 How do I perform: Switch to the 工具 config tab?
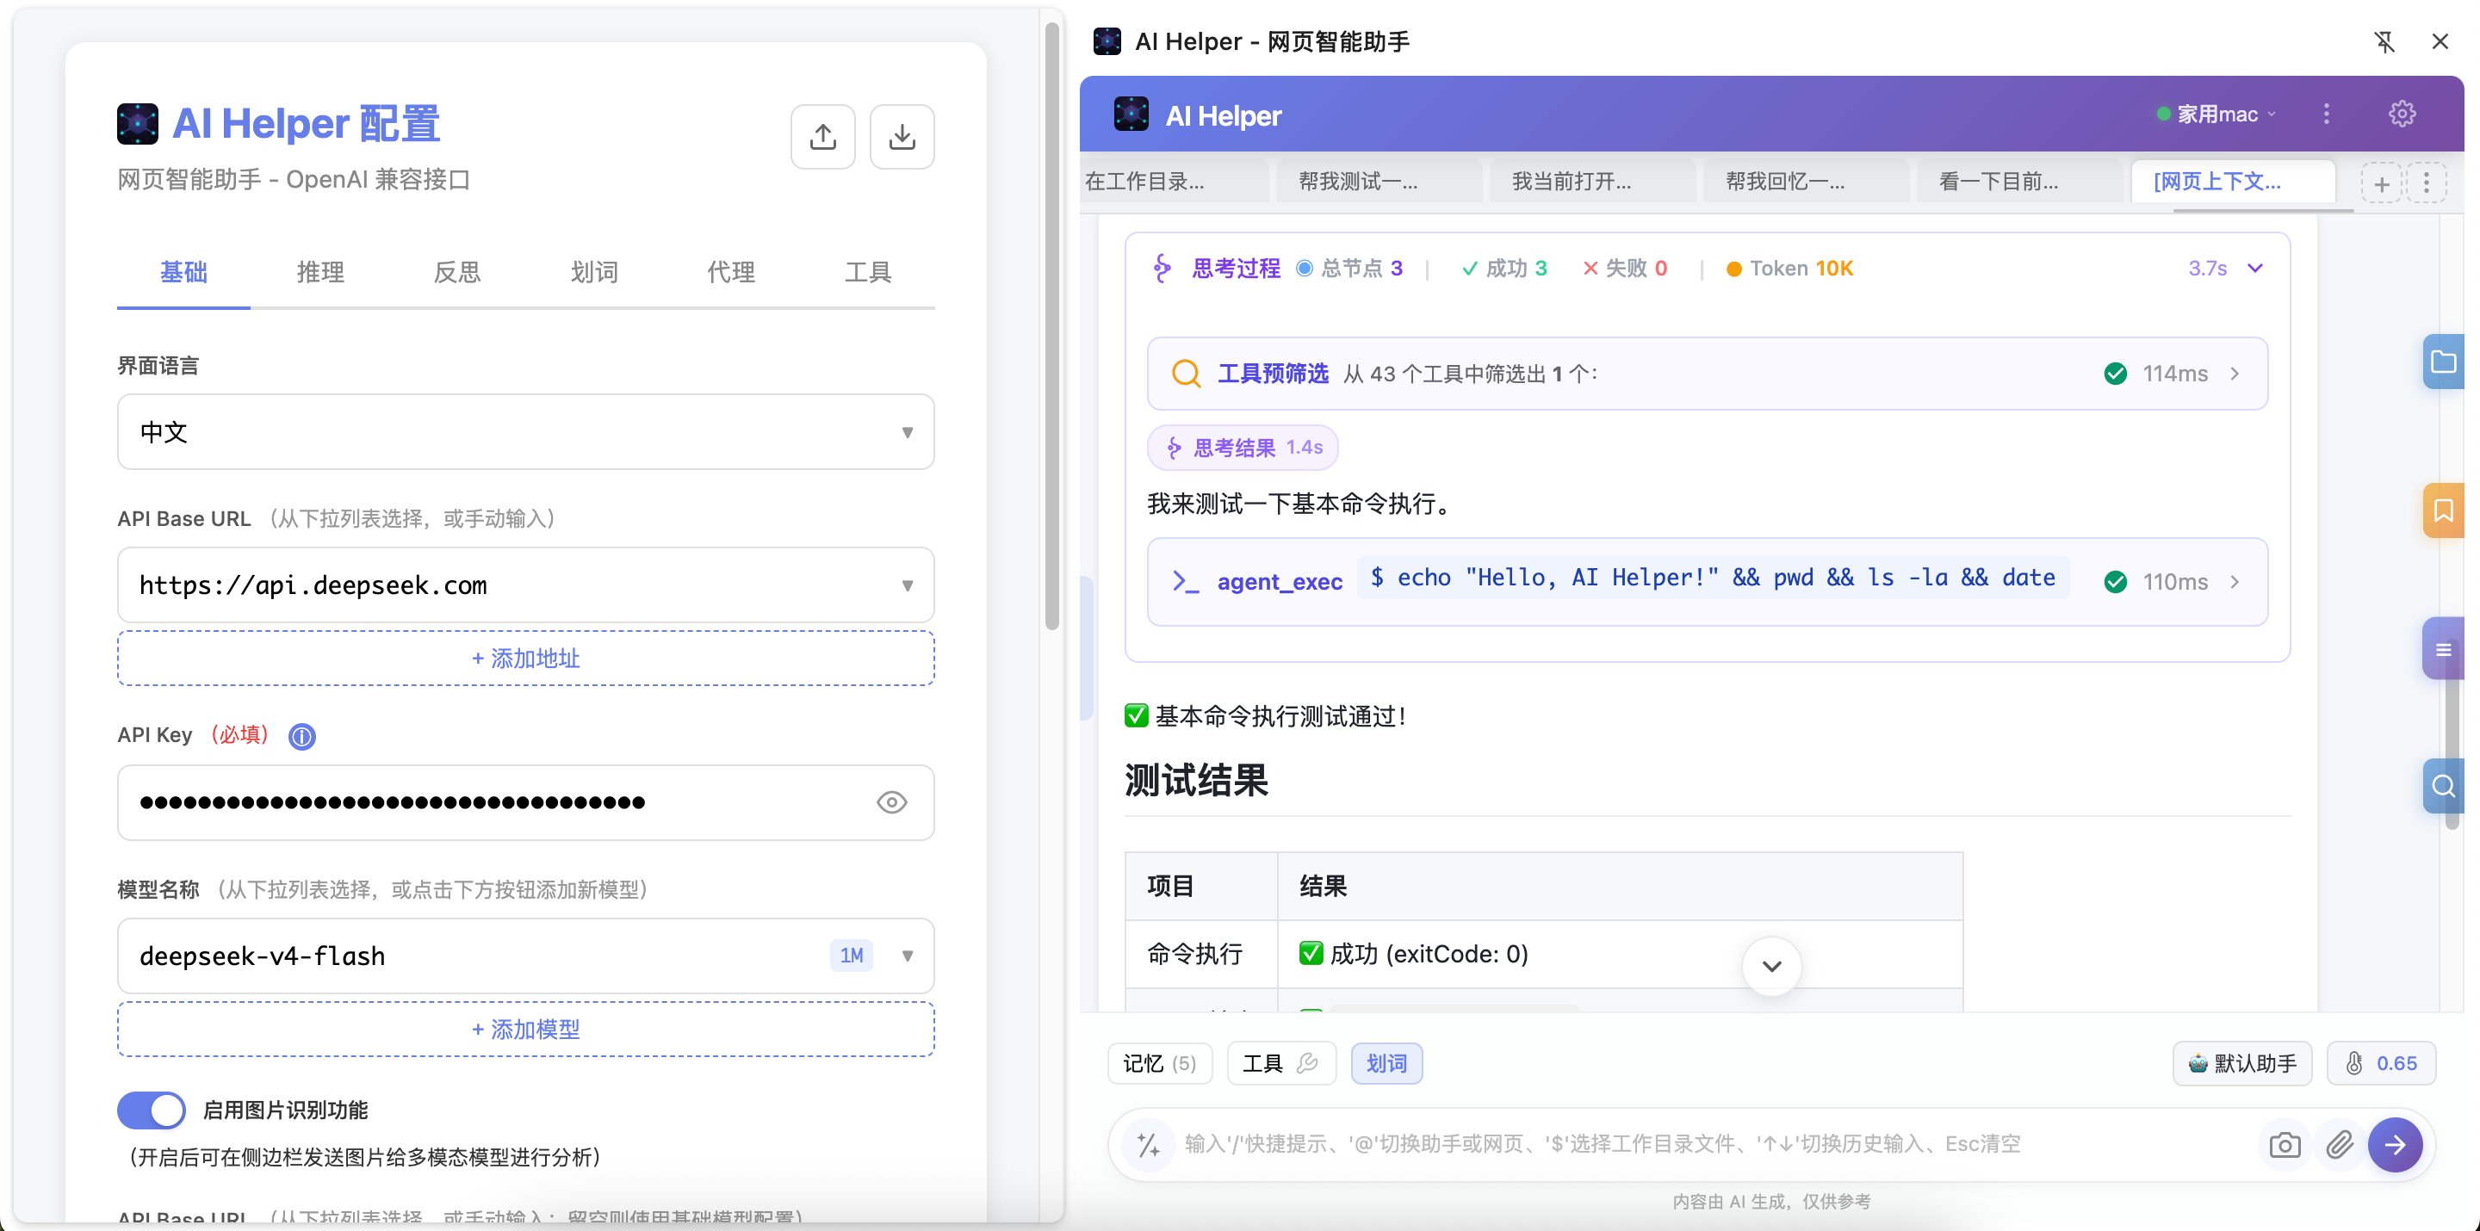click(867, 272)
